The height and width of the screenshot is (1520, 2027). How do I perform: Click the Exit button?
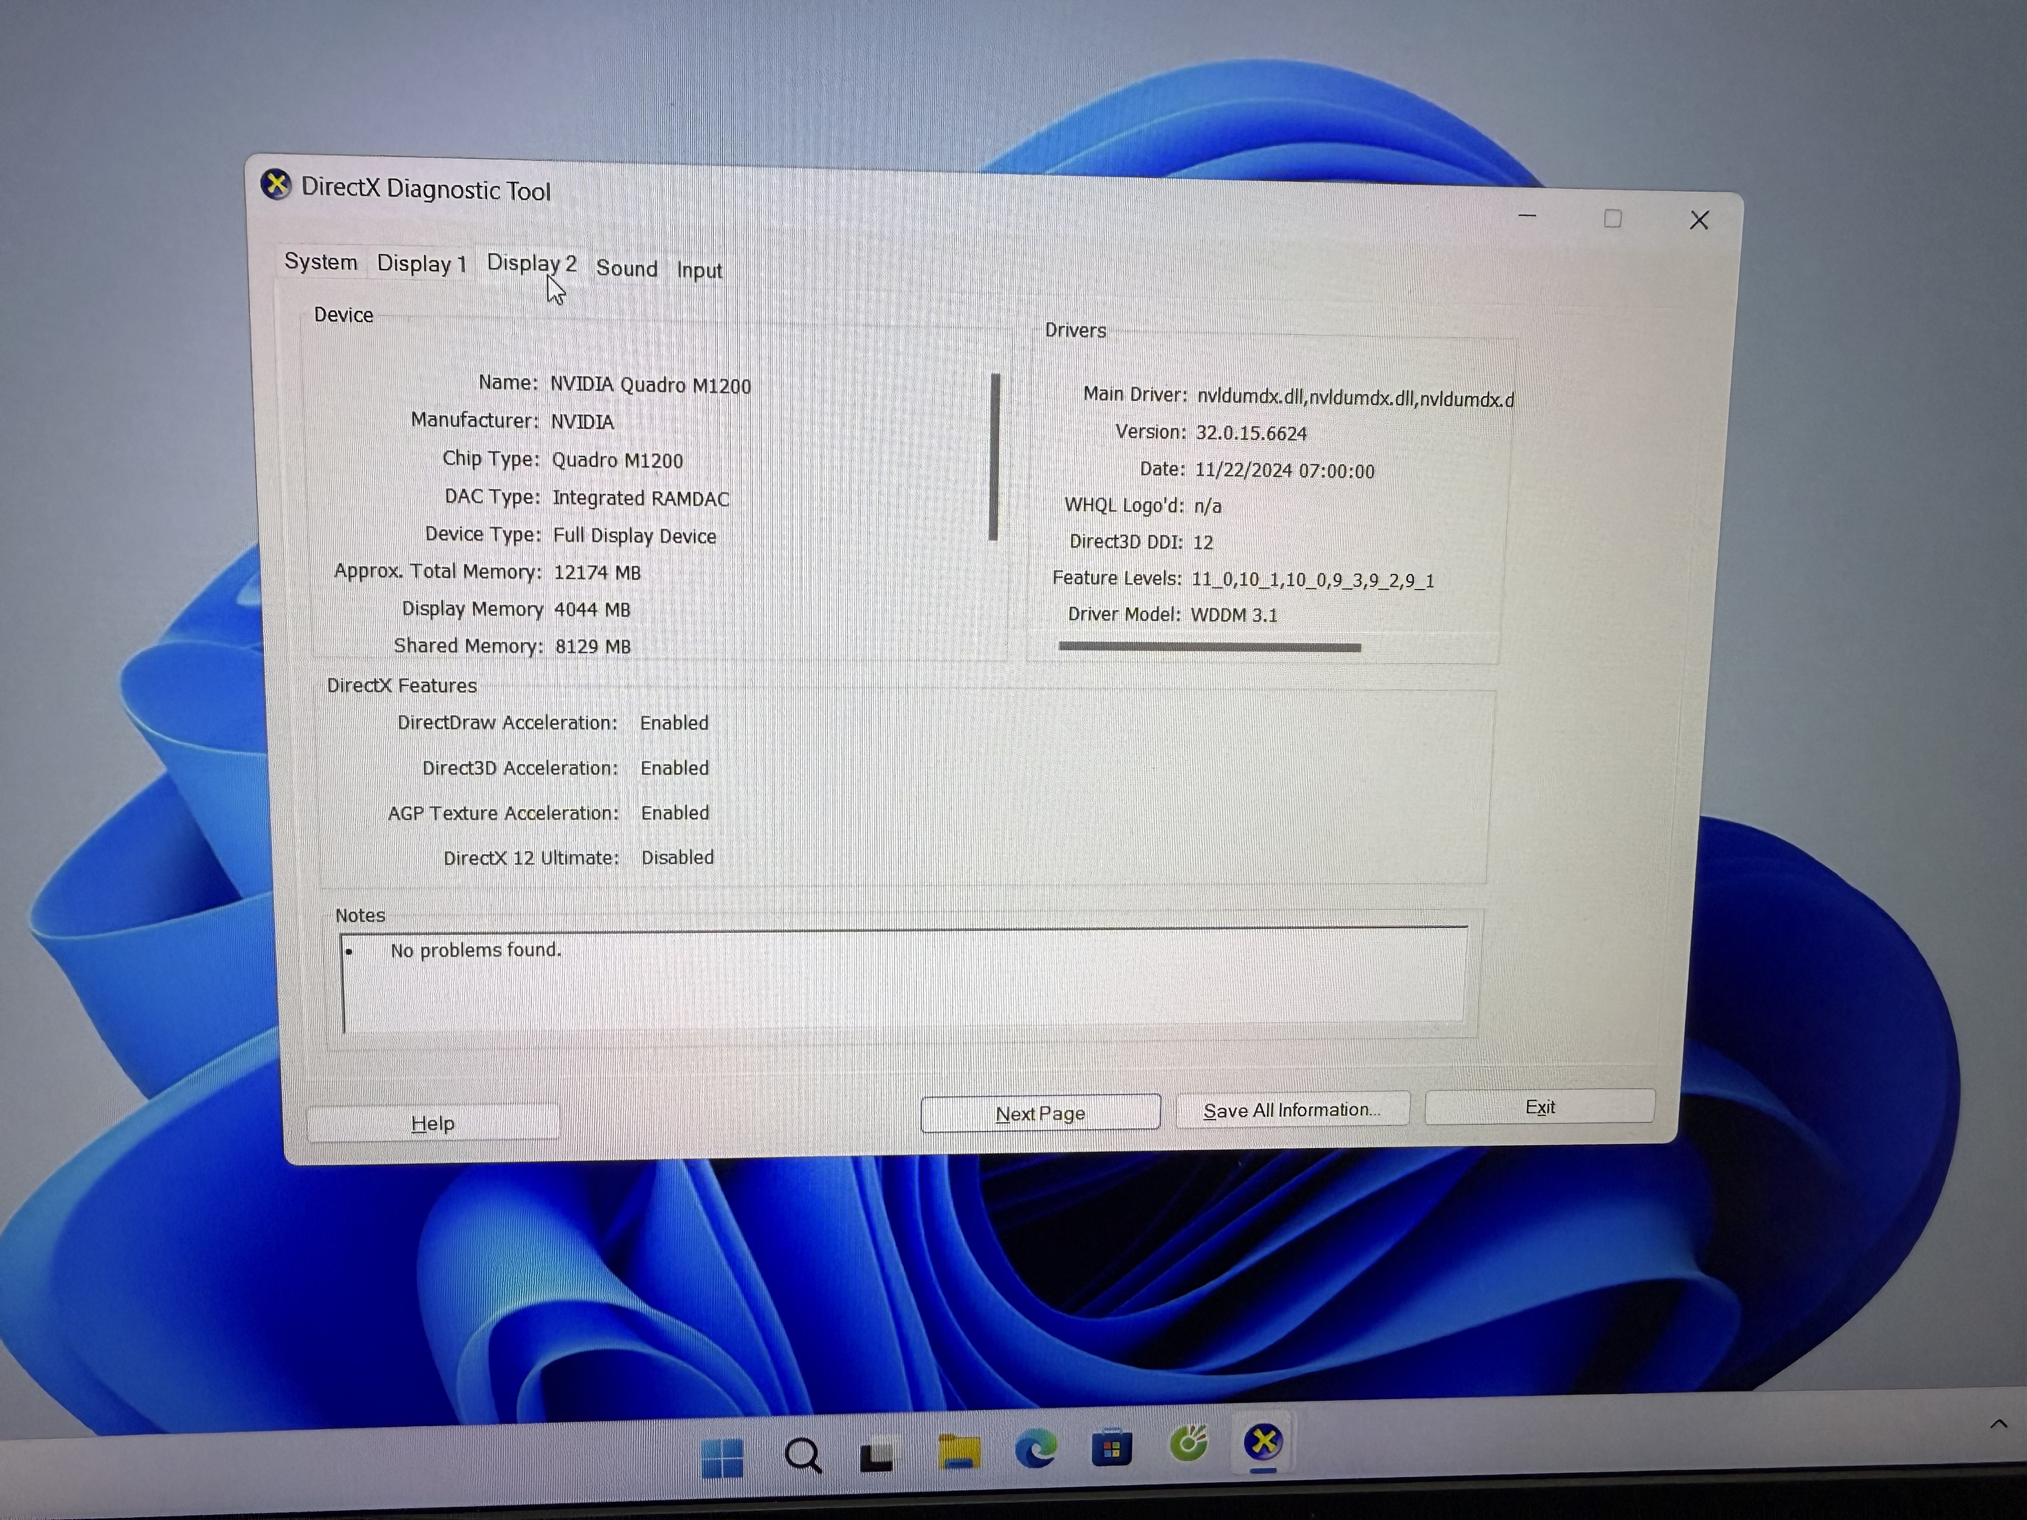tap(1539, 1107)
